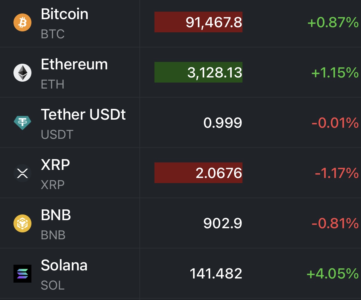Tap the teal Tether USDt icon

(x=22, y=123)
